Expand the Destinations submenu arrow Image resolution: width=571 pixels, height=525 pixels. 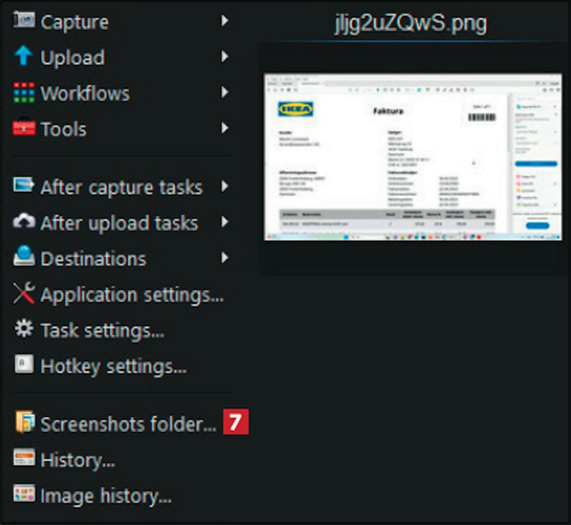coord(225,258)
